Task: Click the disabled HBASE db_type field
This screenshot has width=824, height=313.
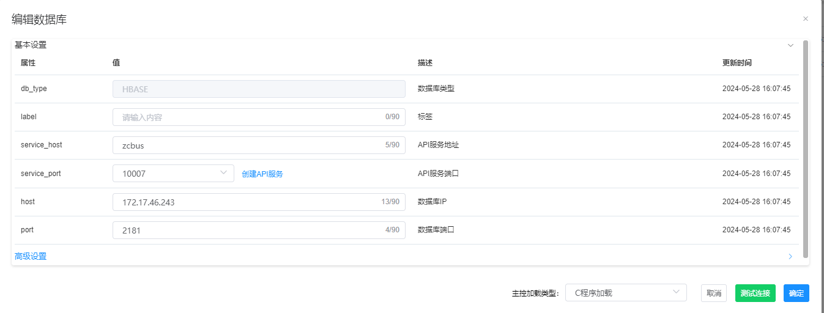Action: pyautogui.click(x=259, y=89)
